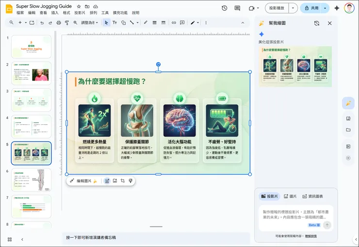Click the insert slide from template icon
This screenshot has width=359, height=247.
point(32,22)
